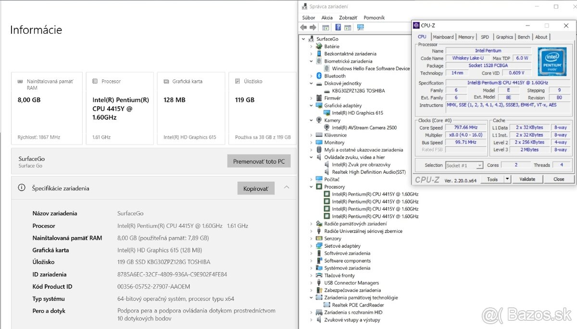Click the Klávesnice keyboard icon in device tree
The width and height of the screenshot is (577, 329).
tap(319, 135)
